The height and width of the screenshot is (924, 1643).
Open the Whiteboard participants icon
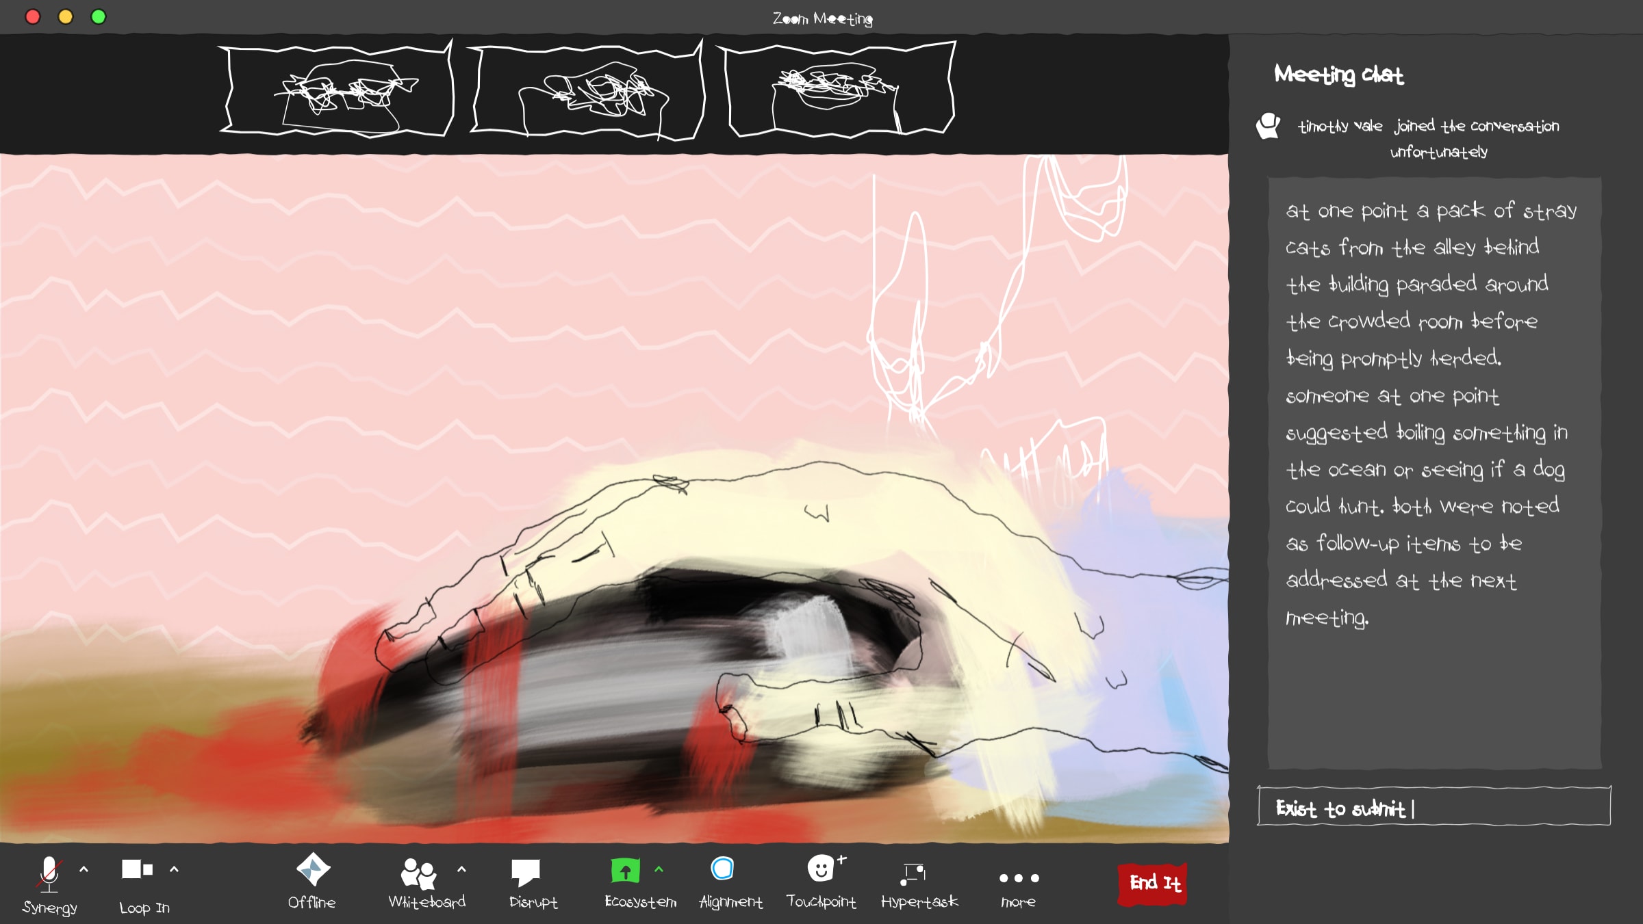tap(419, 873)
